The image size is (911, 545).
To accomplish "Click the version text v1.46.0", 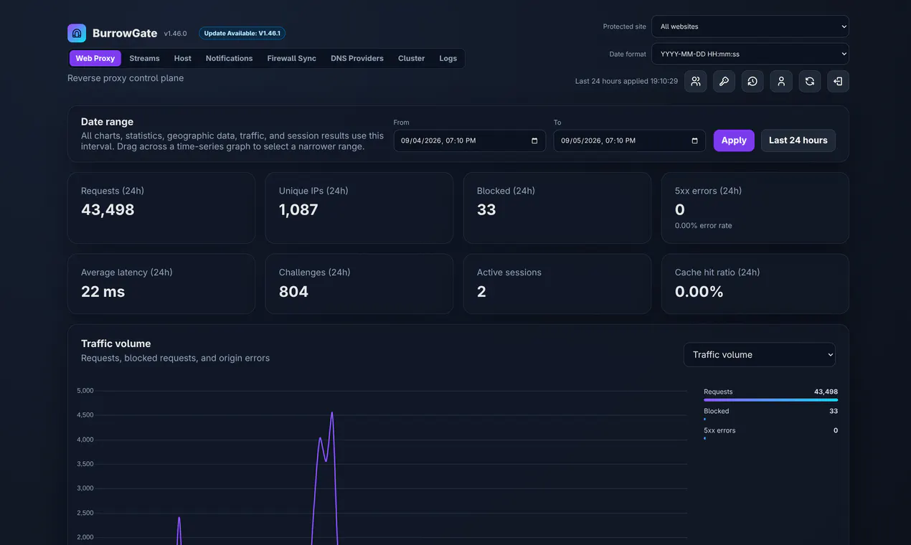I will click(x=175, y=34).
